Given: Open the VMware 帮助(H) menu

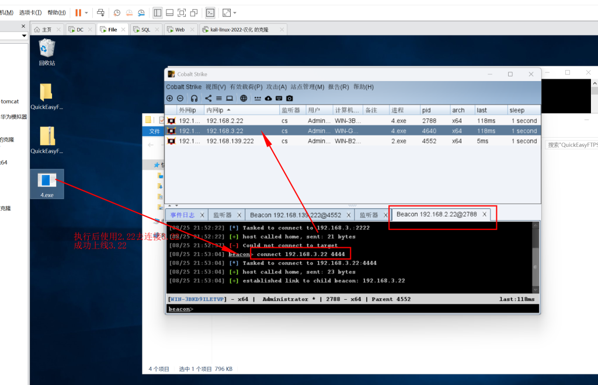Looking at the screenshot, I should pyautogui.click(x=57, y=13).
